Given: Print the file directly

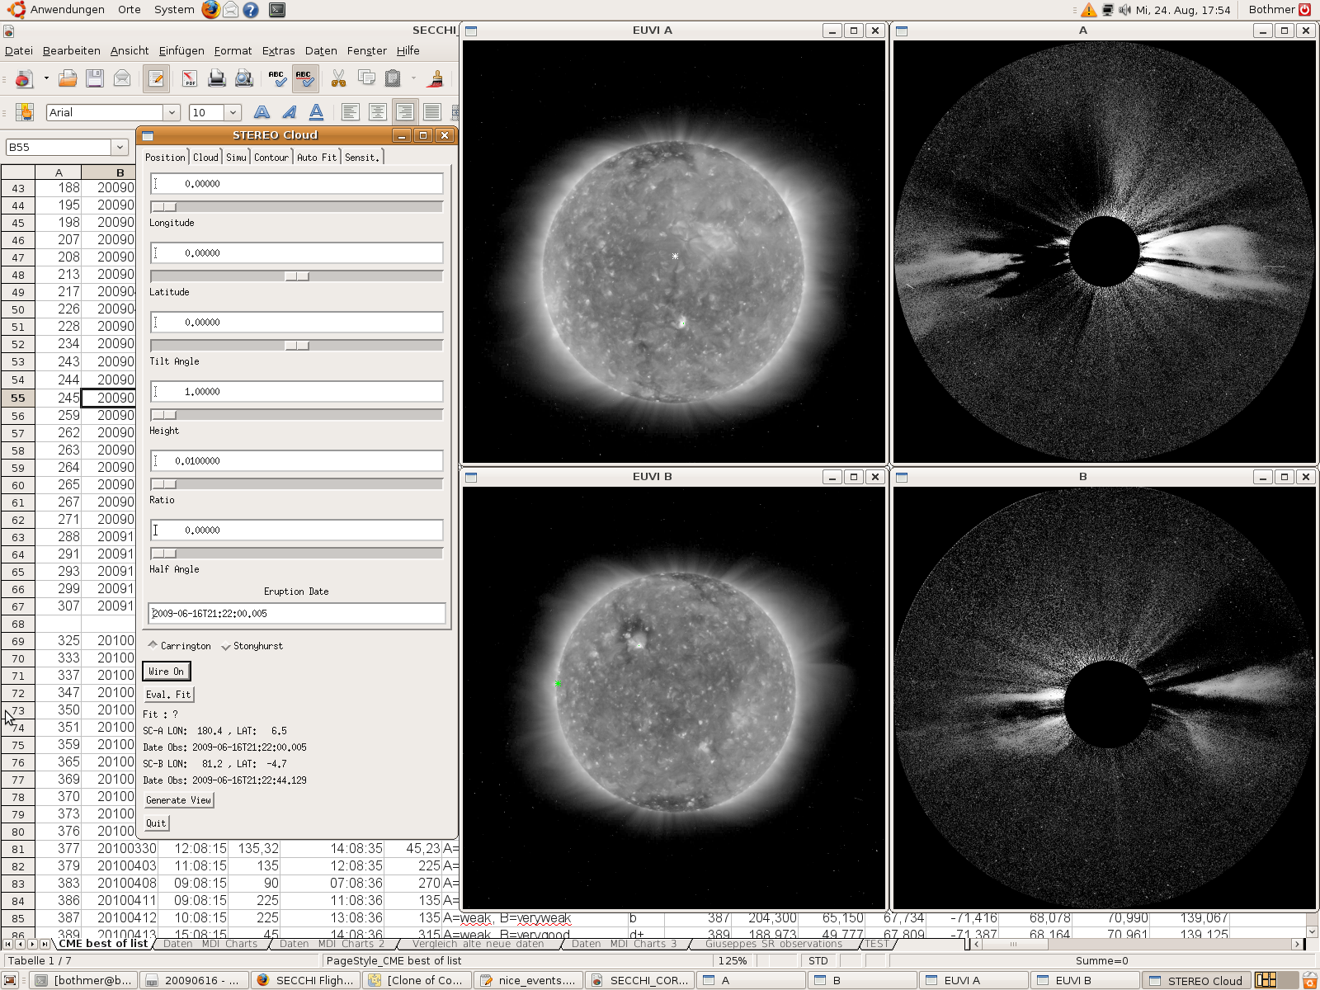Looking at the screenshot, I should point(216,78).
